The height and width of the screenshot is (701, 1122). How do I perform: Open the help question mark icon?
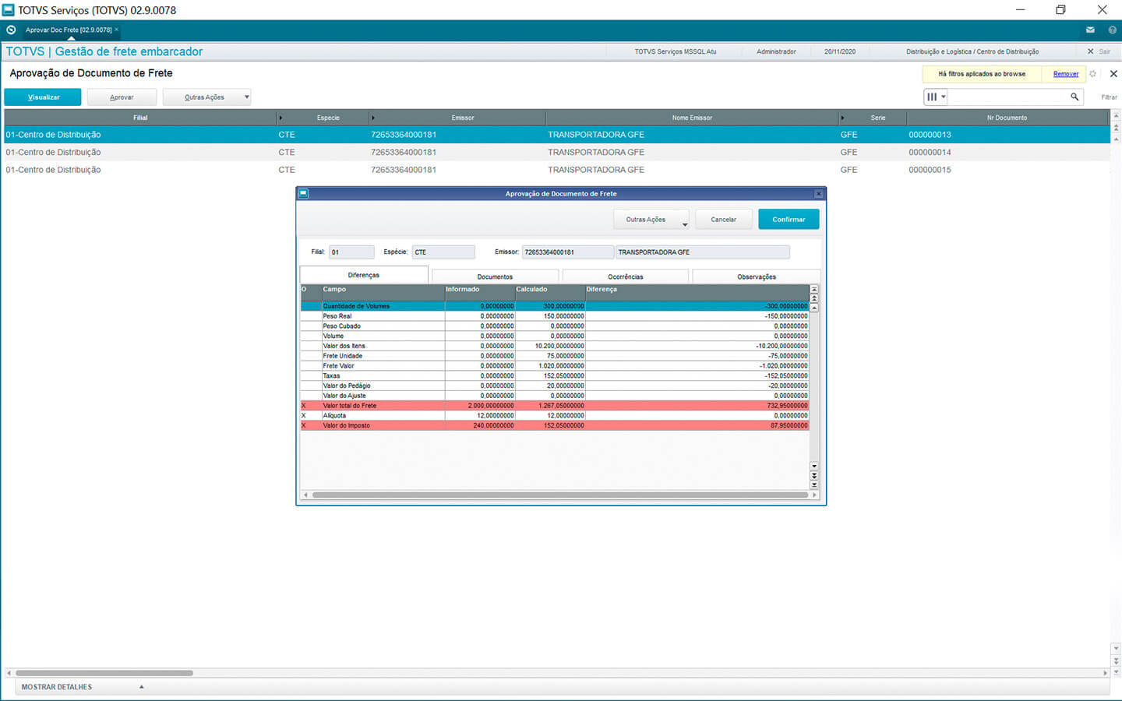(1112, 30)
